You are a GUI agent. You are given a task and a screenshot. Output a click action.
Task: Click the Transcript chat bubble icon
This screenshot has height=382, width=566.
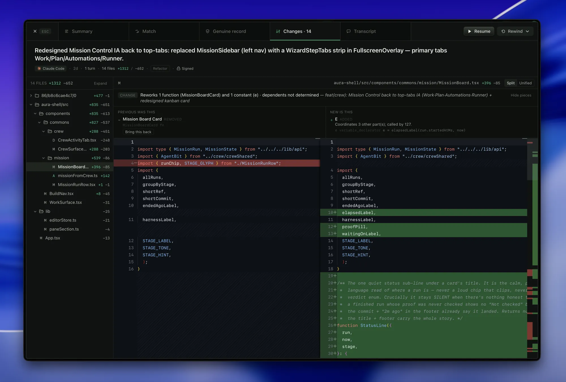[x=348, y=31]
